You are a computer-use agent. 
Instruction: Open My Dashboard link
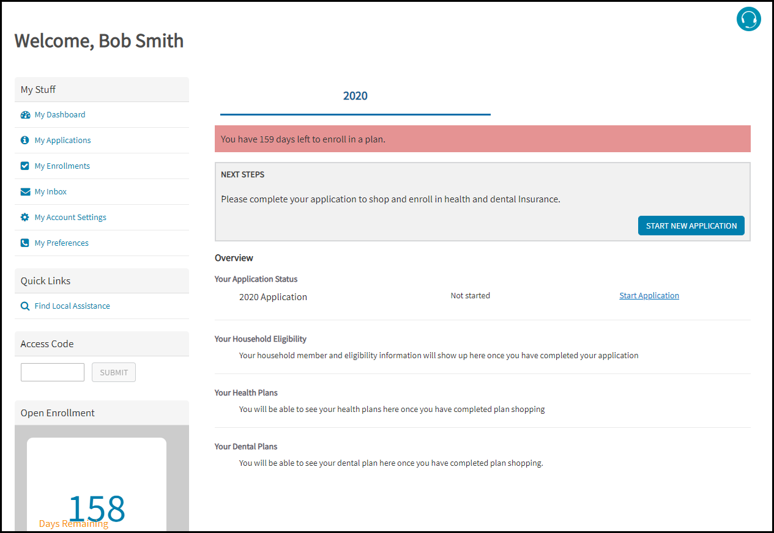pos(60,114)
